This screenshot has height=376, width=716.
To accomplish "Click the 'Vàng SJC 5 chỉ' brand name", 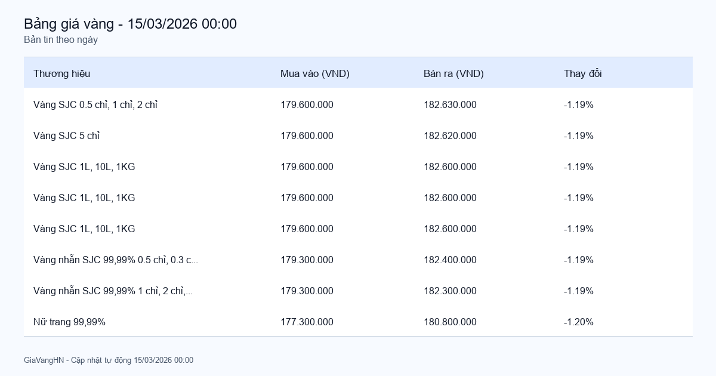I will (66, 136).
